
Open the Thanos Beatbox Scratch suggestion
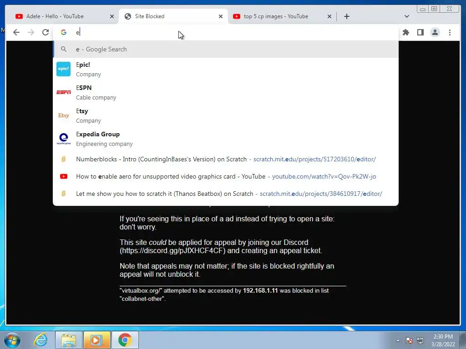(226, 194)
